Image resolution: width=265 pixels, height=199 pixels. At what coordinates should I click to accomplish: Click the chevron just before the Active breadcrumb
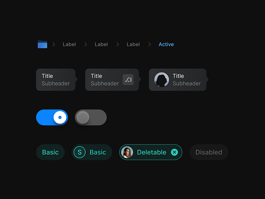tap(150, 44)
